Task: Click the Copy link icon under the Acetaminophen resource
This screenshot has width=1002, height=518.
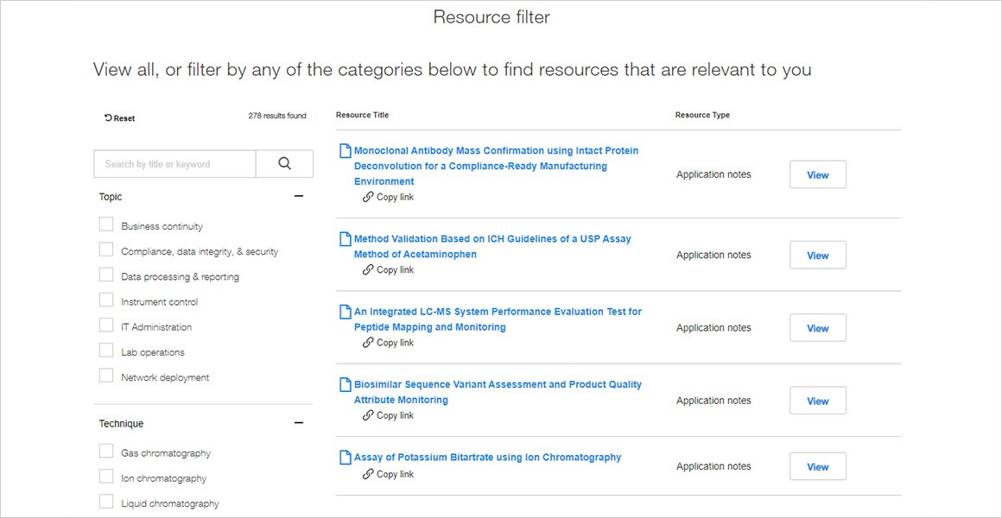Action: coord(366,269)
